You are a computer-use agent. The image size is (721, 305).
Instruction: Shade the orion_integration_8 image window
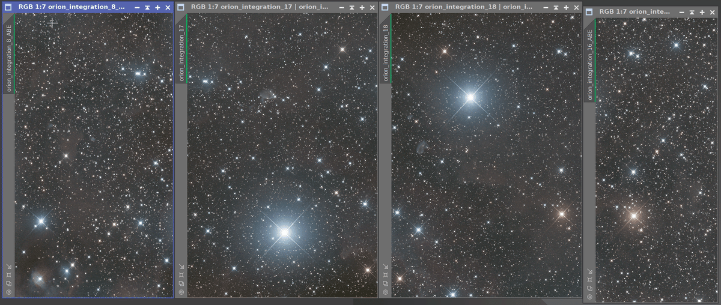tap(147, 7)
